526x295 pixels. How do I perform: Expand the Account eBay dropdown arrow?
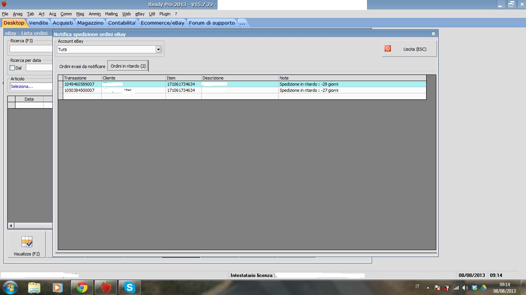158,50
